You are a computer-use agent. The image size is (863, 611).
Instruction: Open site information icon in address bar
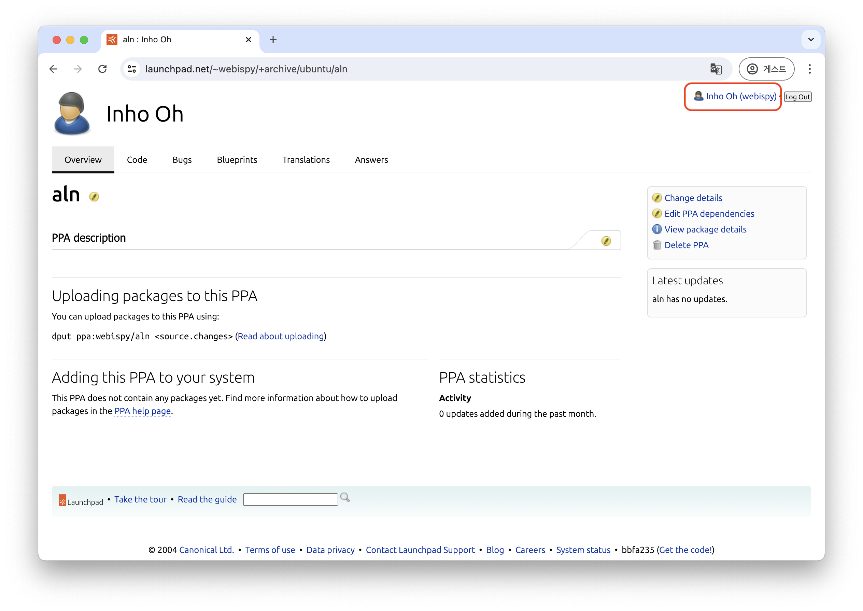[x=132, y=69]
